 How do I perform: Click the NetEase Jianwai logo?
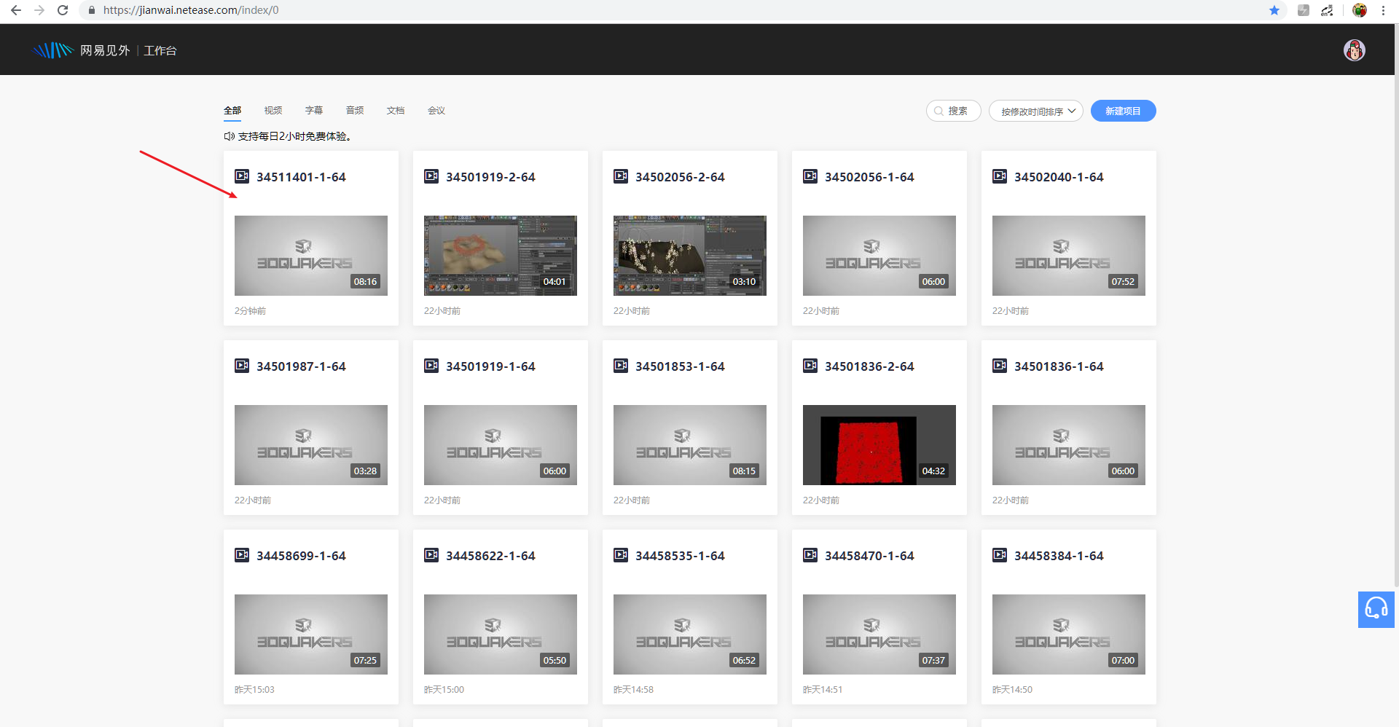pos(81,50)
